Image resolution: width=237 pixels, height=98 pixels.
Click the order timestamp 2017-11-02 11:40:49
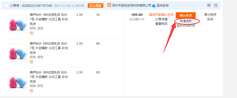tap(69, 6)
